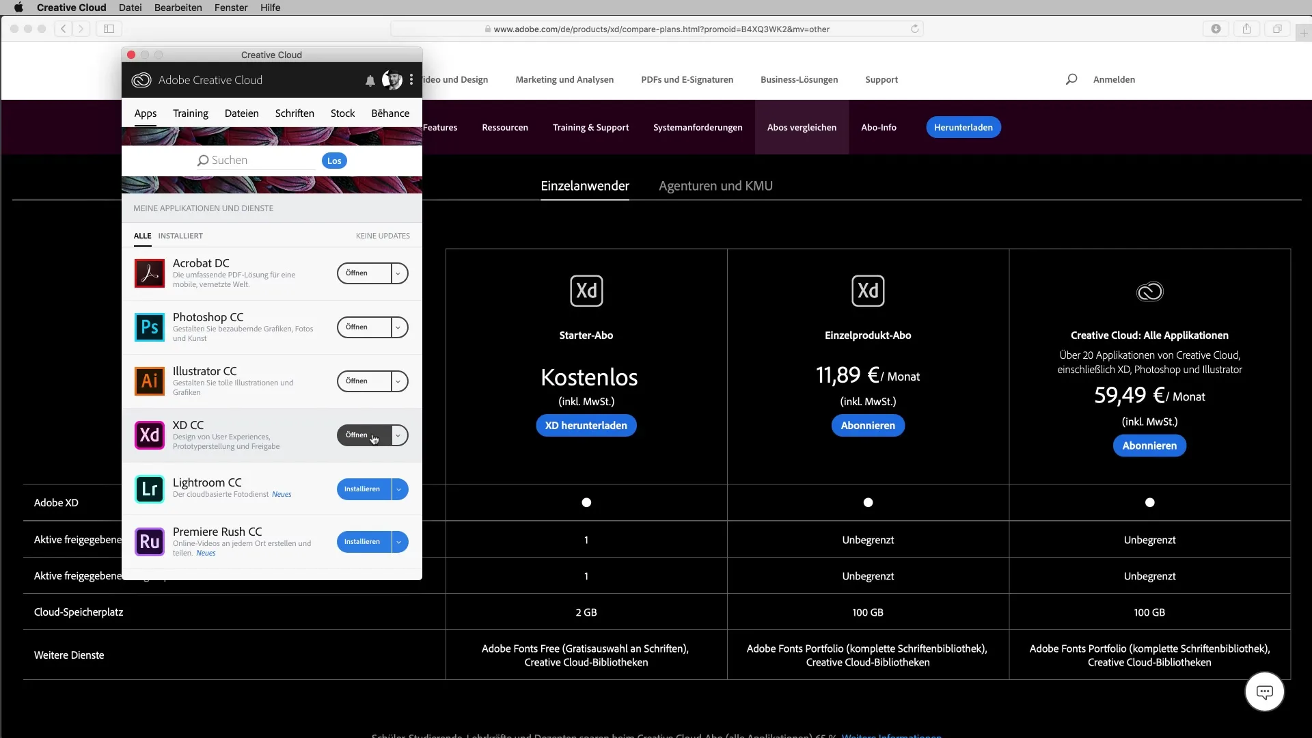
Task: Click Creative Cloud icon of Alle Applikationen plan
Action: click(1149, 292)
